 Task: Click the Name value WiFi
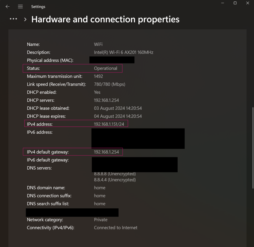(x=98, y=44)
